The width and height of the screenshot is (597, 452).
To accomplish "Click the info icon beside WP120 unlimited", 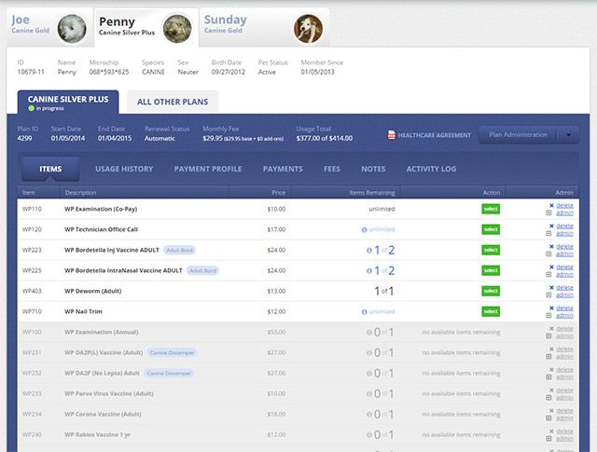I will click(365, 230).
